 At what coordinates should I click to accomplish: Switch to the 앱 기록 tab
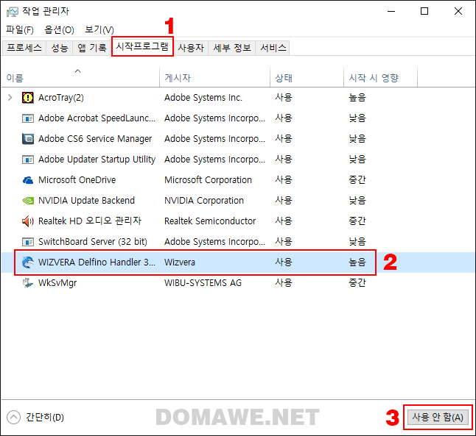91,48
